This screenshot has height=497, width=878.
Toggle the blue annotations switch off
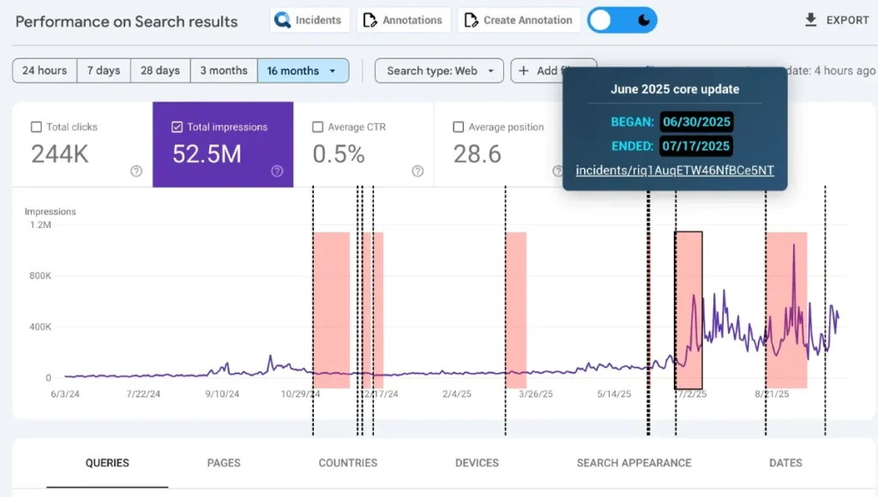[622, 21]
